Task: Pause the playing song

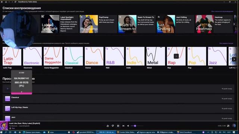Action: (118, 126)
